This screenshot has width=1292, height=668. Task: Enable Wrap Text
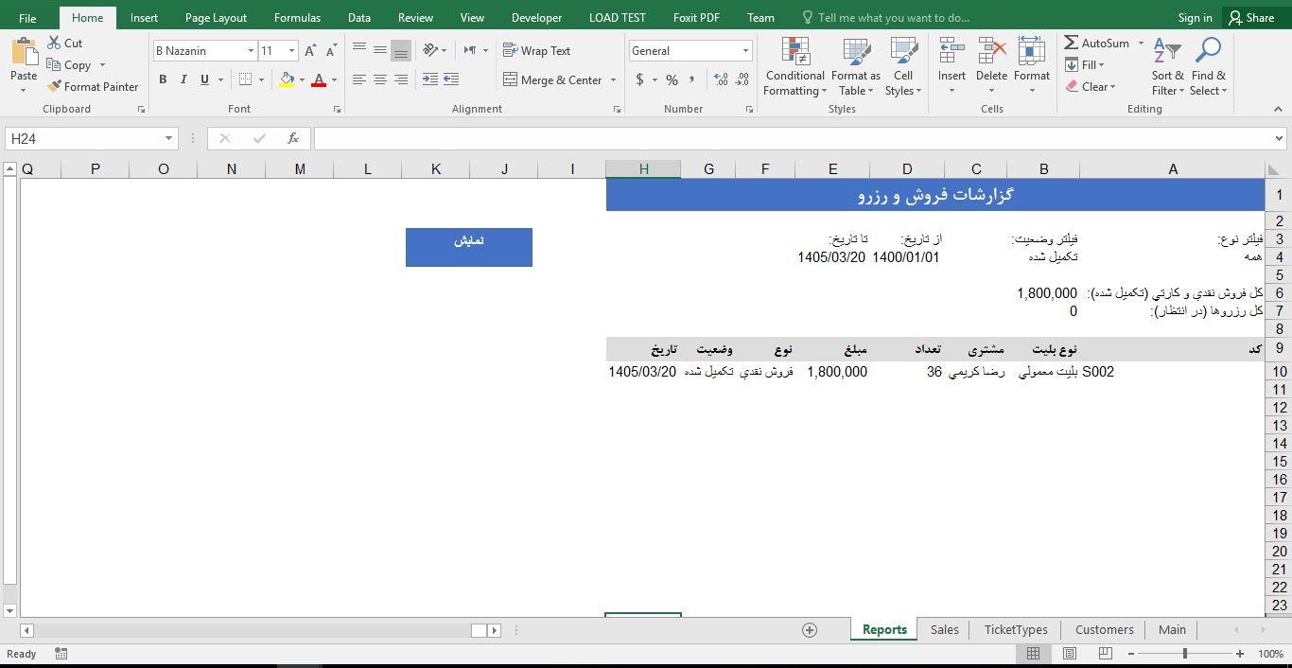tap(536, 51)
